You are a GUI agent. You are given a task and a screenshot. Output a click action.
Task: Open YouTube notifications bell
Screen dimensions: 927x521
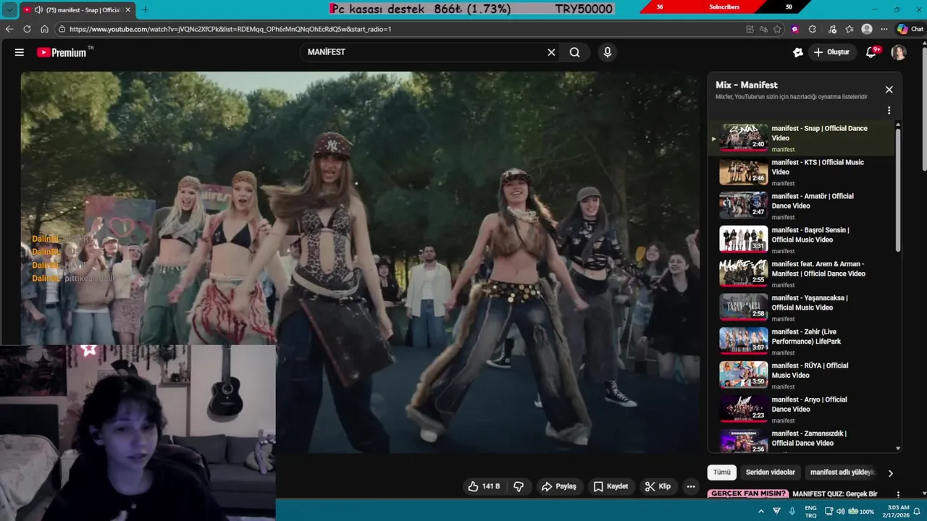pyautogui.click(x=871, y=52)
